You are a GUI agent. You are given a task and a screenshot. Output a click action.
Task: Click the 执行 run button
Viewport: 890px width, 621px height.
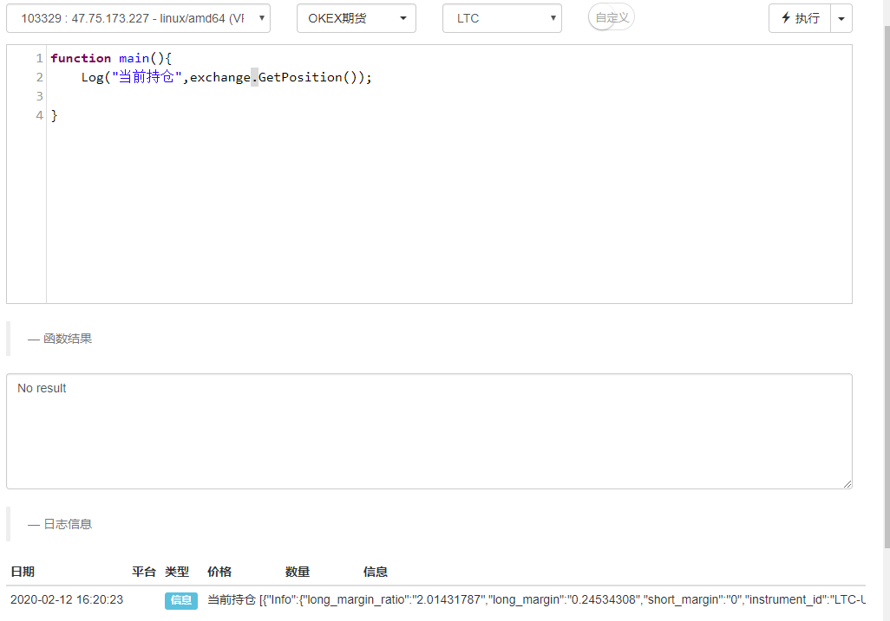click(799, 18)
